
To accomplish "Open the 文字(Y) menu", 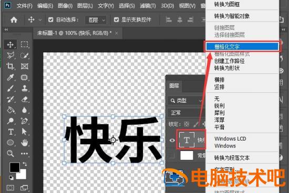I will 106,6.
